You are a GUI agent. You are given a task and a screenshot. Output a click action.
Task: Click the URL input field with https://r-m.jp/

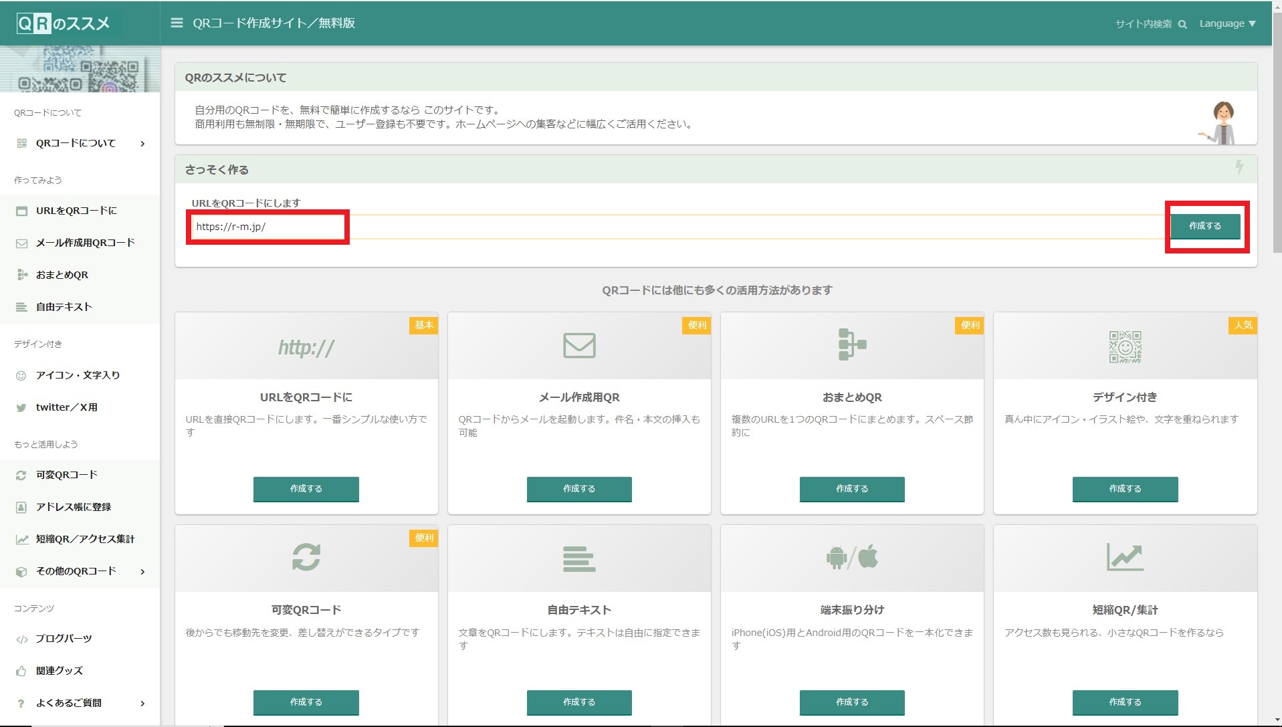(268, 227)
